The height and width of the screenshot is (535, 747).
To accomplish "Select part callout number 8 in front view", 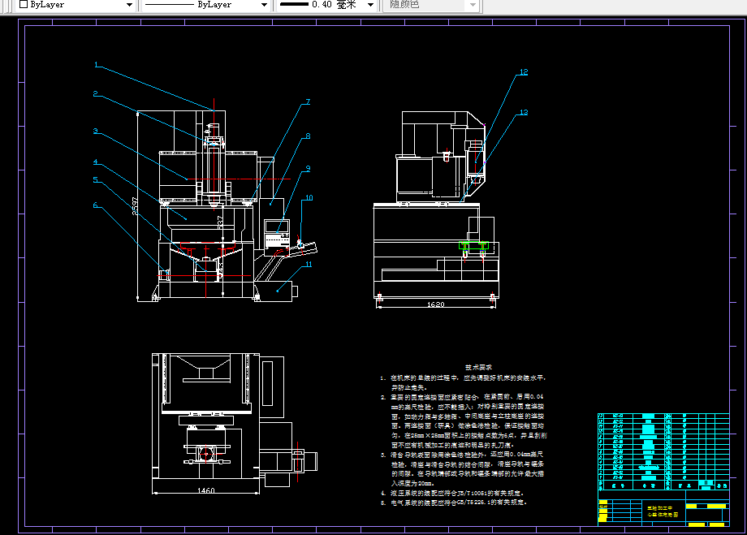I will 309,136.
